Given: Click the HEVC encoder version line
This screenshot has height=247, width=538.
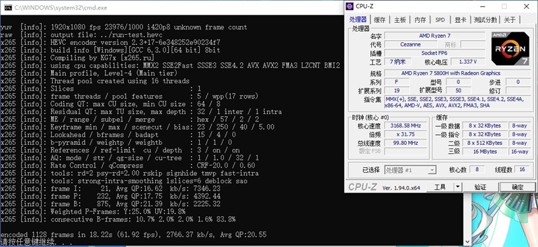Looking at the screenshot, I should pyautogui.click(x=110, y=42).
